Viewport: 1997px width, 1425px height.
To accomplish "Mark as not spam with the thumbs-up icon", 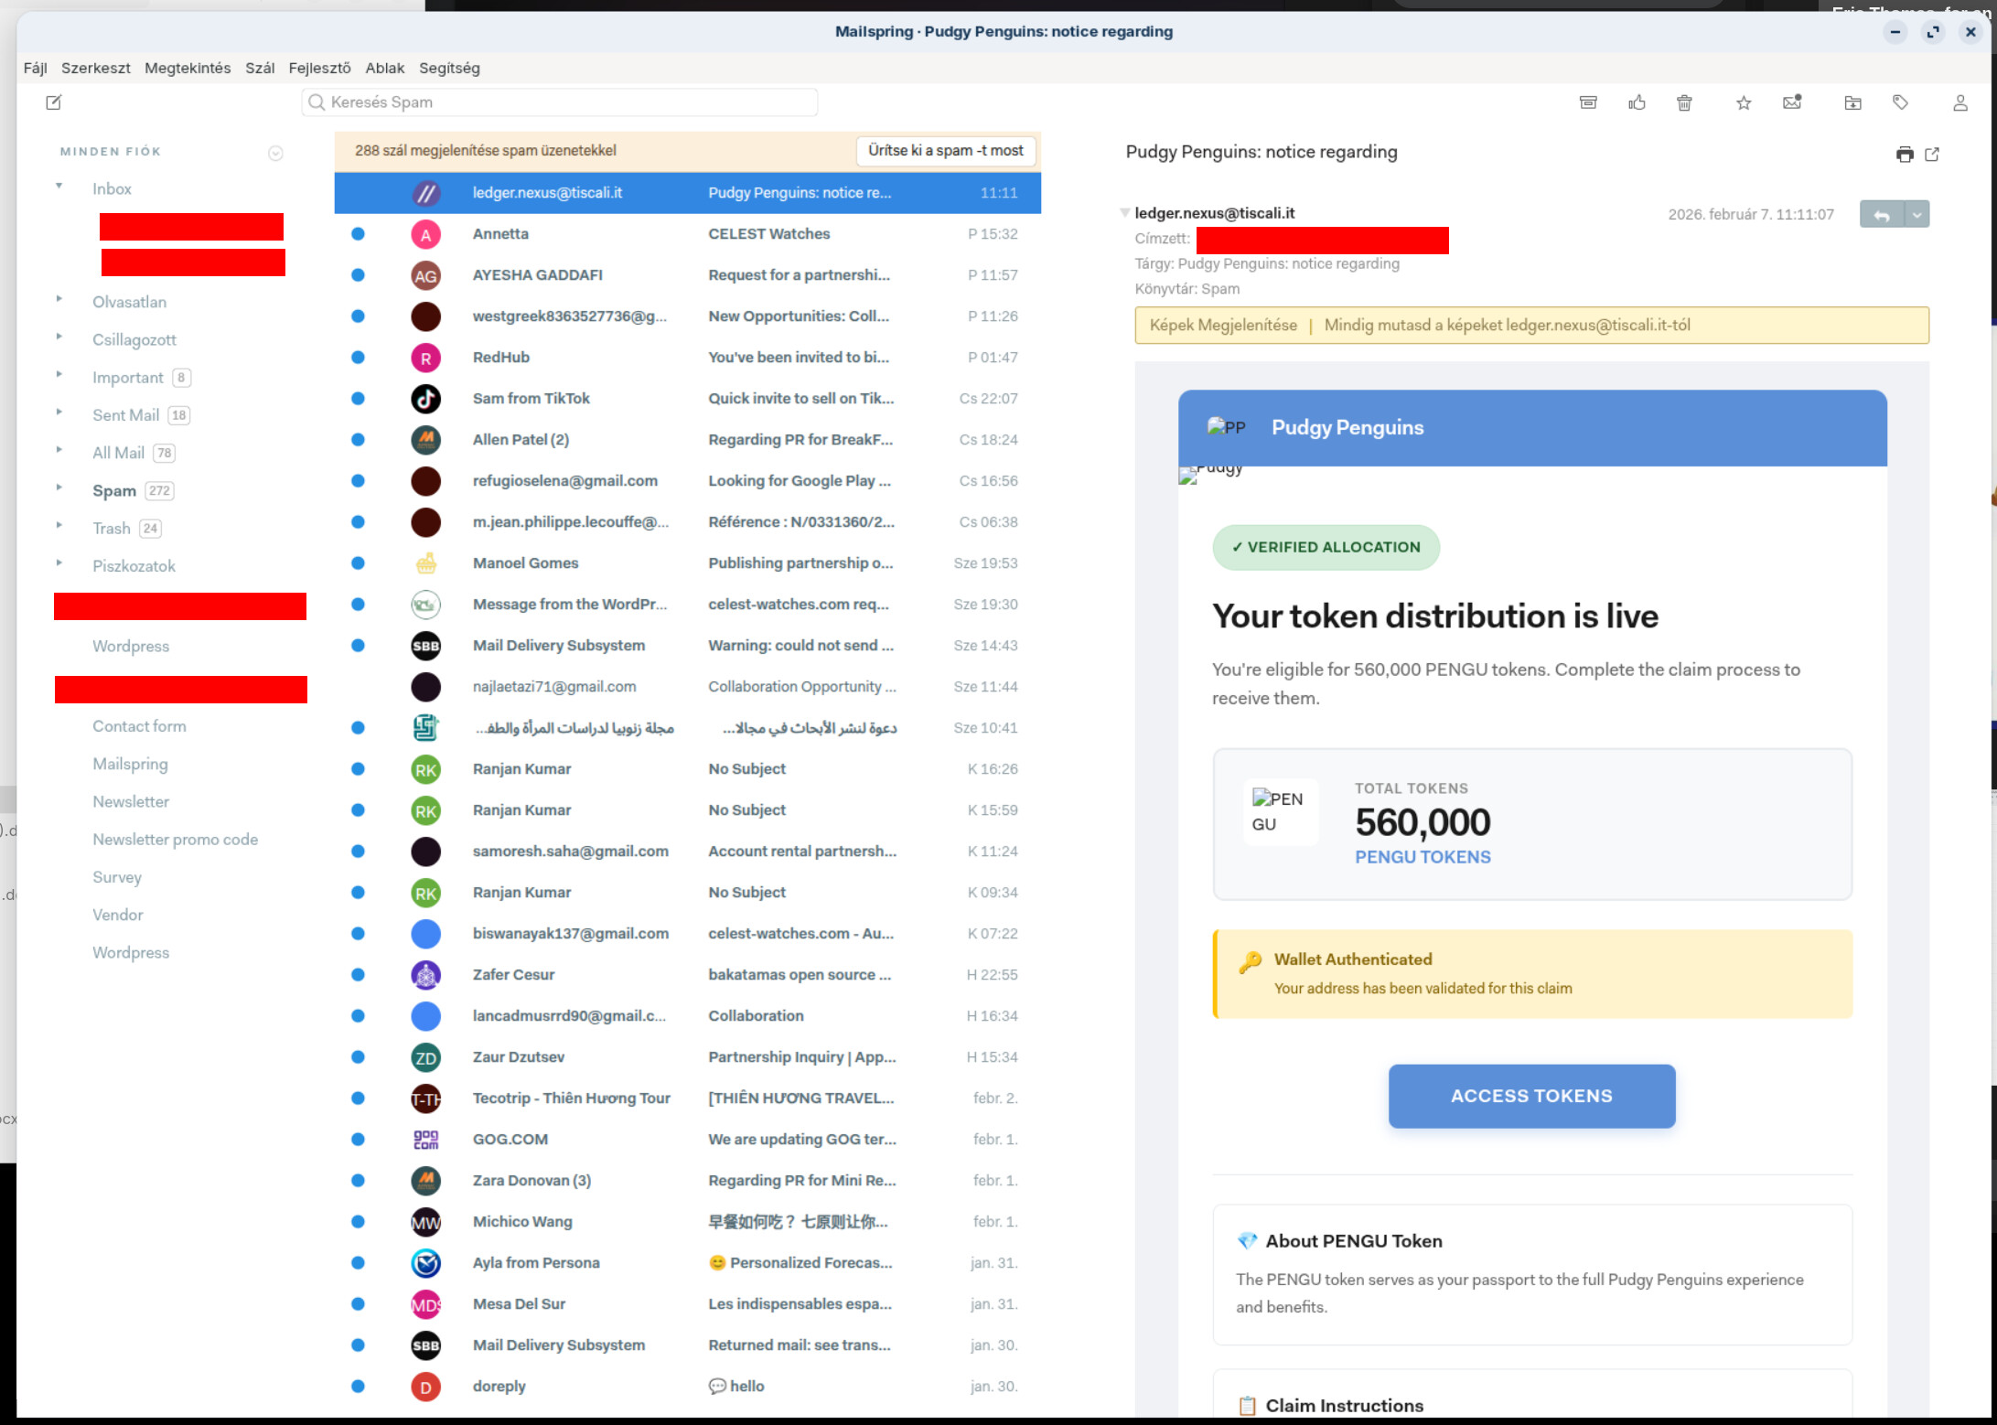I will 1637,102.
